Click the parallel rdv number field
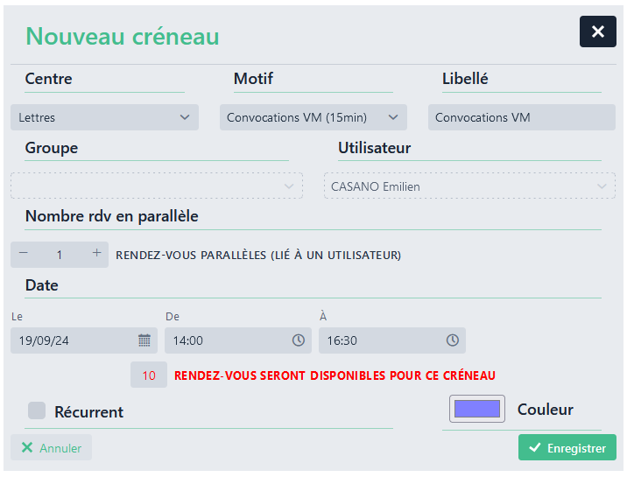 click(x=60, y=255)
